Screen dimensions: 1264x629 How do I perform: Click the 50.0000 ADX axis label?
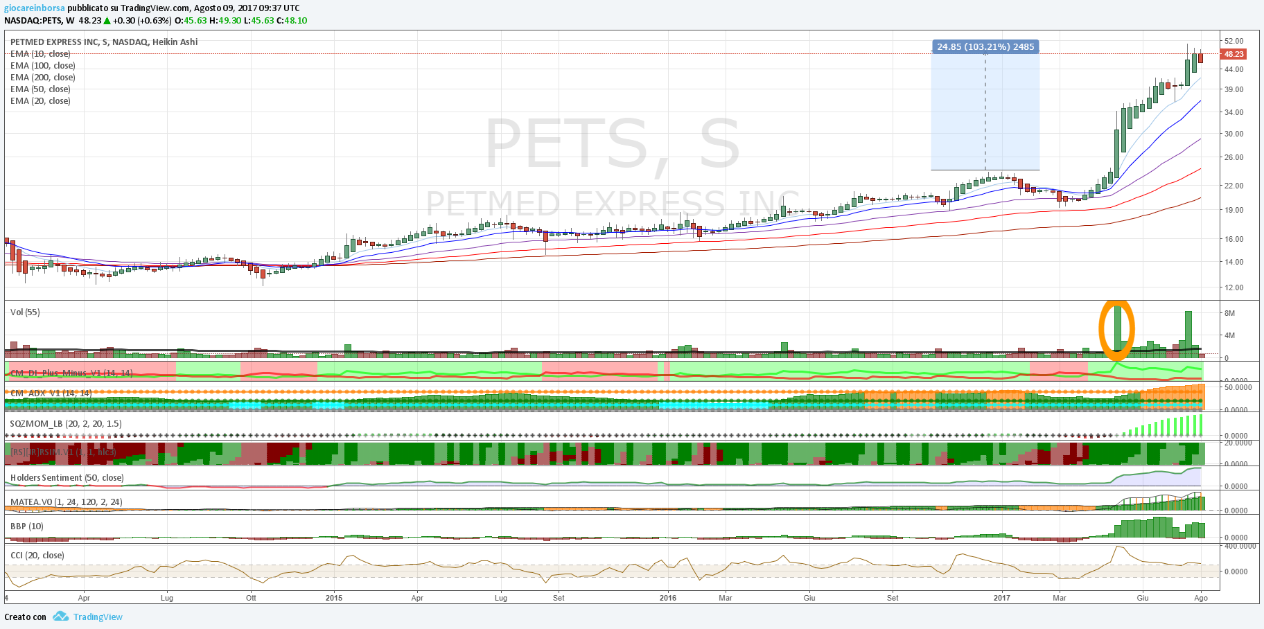click(1238, 388)
